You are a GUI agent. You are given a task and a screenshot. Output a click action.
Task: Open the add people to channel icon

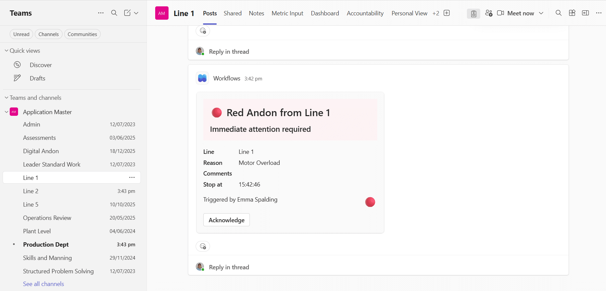489,13
